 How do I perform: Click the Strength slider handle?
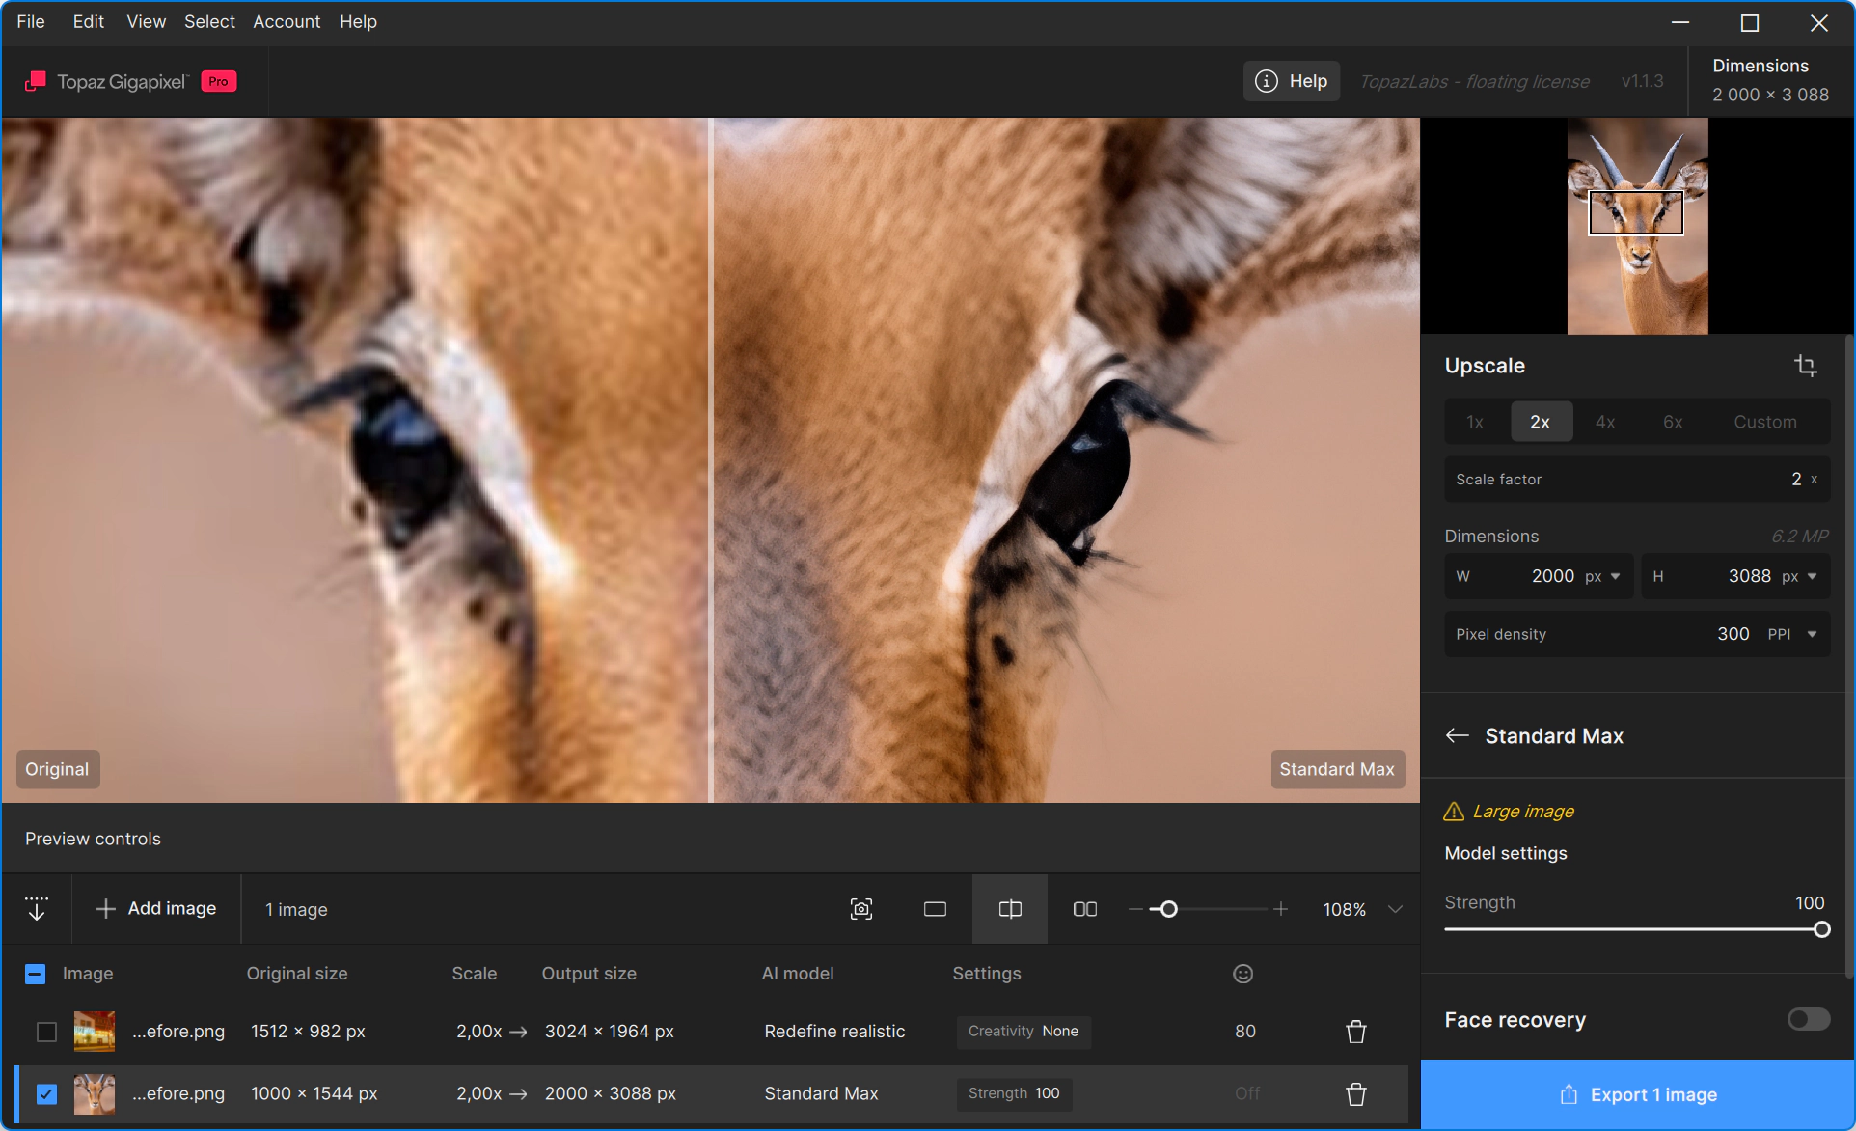[1821, 929]
